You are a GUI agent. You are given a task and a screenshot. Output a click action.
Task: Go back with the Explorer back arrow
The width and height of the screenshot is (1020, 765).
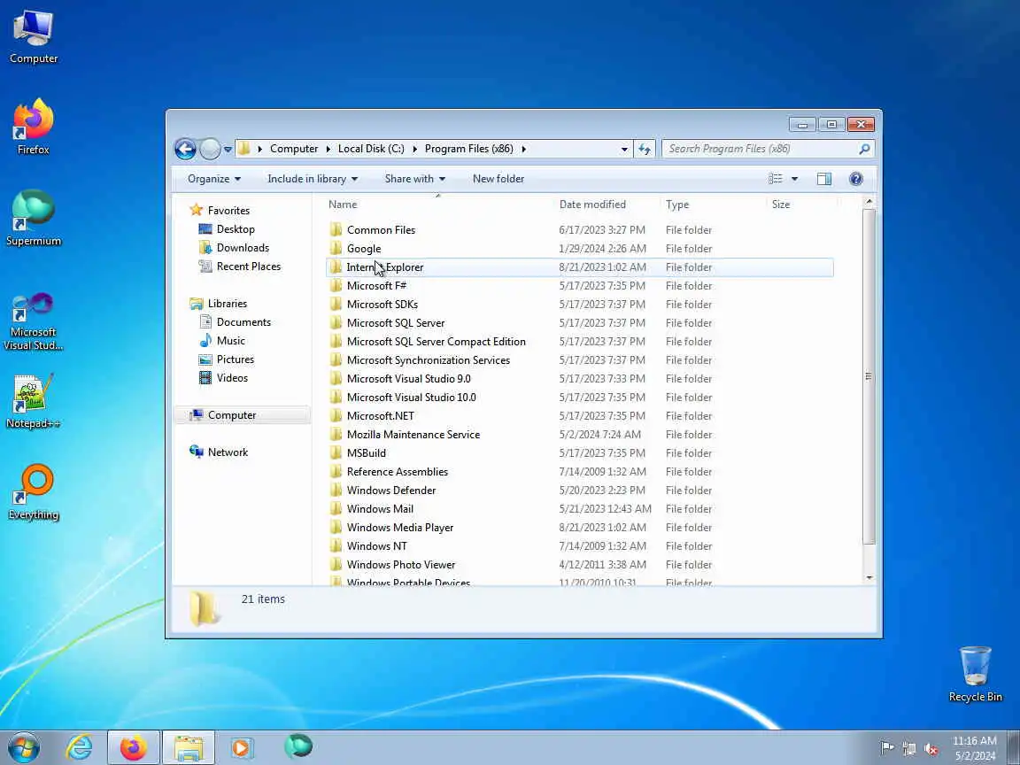(185, 149)
